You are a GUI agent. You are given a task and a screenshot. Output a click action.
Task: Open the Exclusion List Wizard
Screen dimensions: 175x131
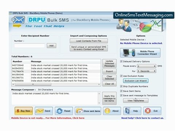[136, 81]
